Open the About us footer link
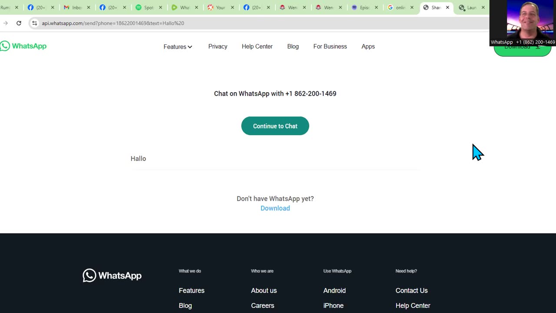 pyautogui.click(x=264, y=290)
